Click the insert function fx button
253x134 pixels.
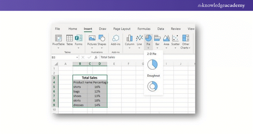(96, 57)
